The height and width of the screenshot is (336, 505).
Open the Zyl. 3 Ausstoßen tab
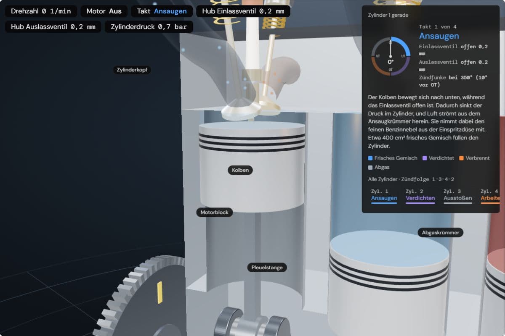(x=458, y=196)
